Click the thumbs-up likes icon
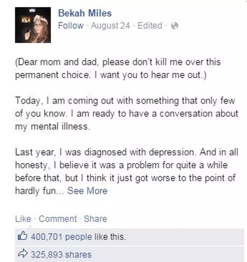This screenshot has width=247, height=262. (22, 236)
